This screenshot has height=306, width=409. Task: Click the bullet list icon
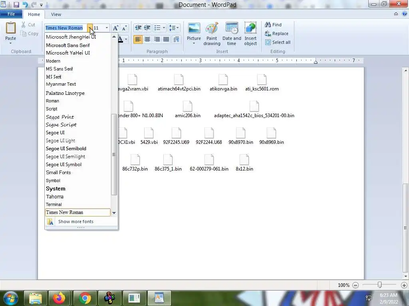point(157,27)
